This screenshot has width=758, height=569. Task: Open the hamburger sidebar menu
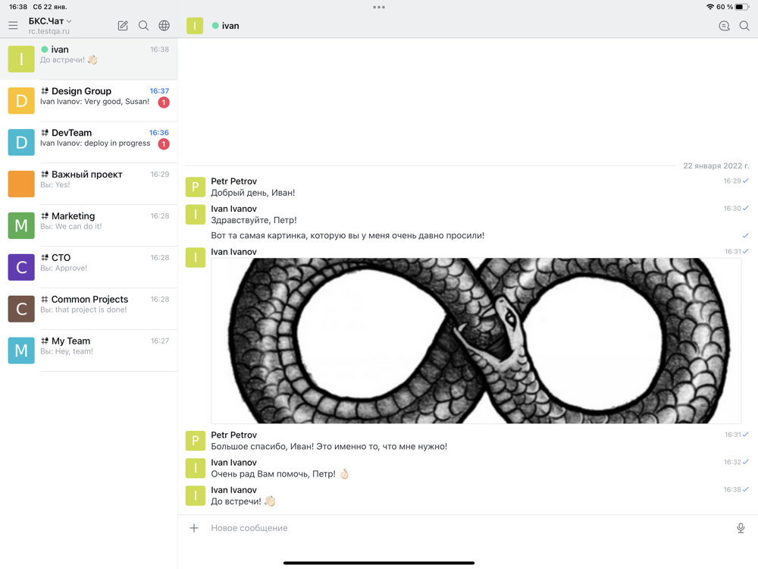point(13,26)
